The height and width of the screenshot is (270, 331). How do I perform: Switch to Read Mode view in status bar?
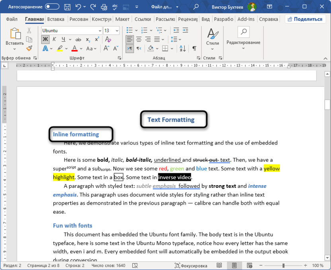[x=219, y=265]
